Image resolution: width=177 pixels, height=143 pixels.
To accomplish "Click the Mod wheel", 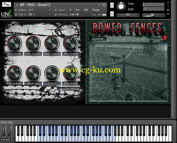I will pos(10,131).
